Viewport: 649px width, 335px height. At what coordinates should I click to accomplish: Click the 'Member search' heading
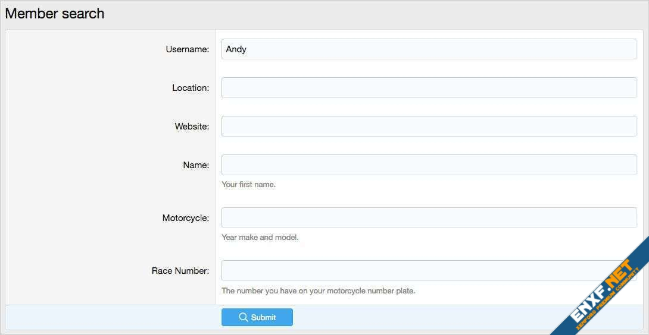[x=55, y=14]
